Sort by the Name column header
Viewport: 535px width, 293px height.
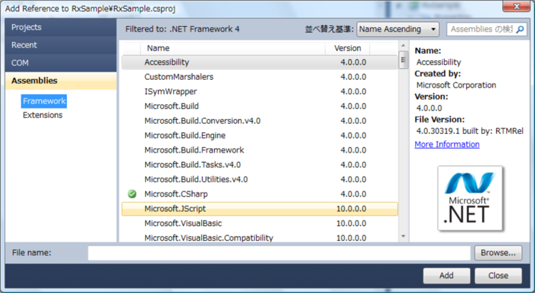pyautogui.click(x=233, y=49)
